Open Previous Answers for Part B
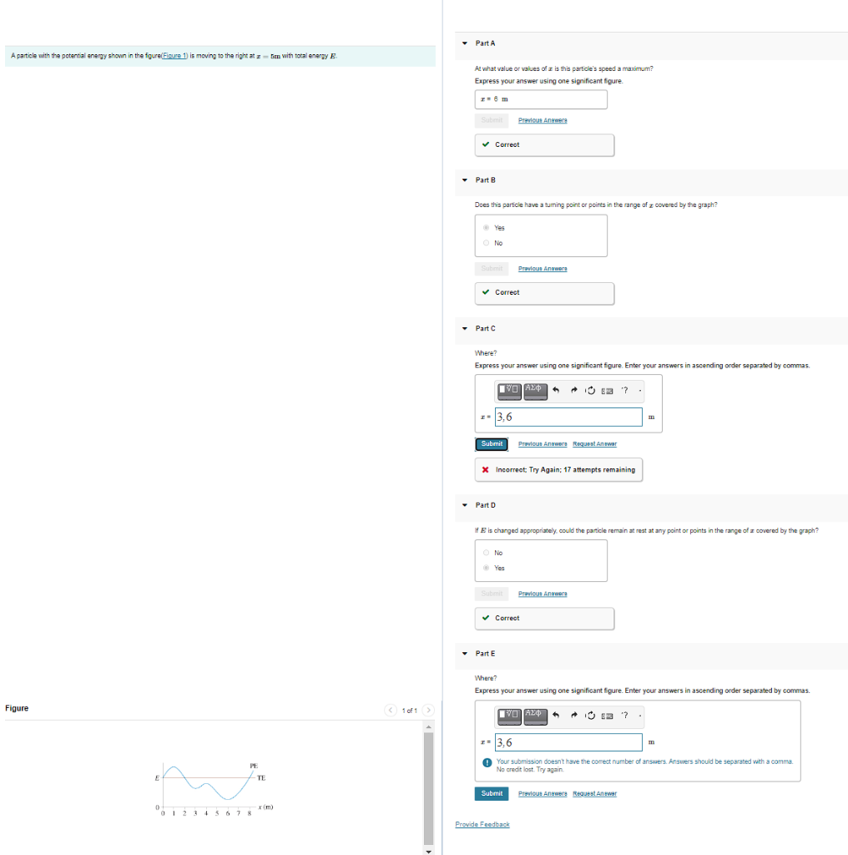The width and height of the screenshot is (848, 855). coord(543,268)
